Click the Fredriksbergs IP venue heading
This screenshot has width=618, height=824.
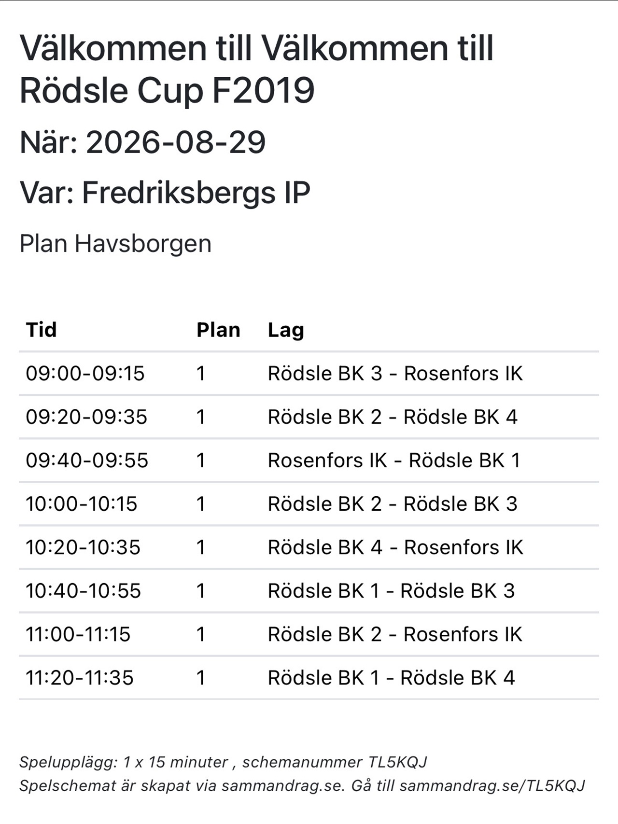click(196, 193)
